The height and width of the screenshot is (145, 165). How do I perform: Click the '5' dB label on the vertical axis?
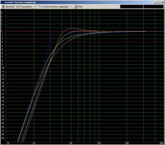(2, 13)
